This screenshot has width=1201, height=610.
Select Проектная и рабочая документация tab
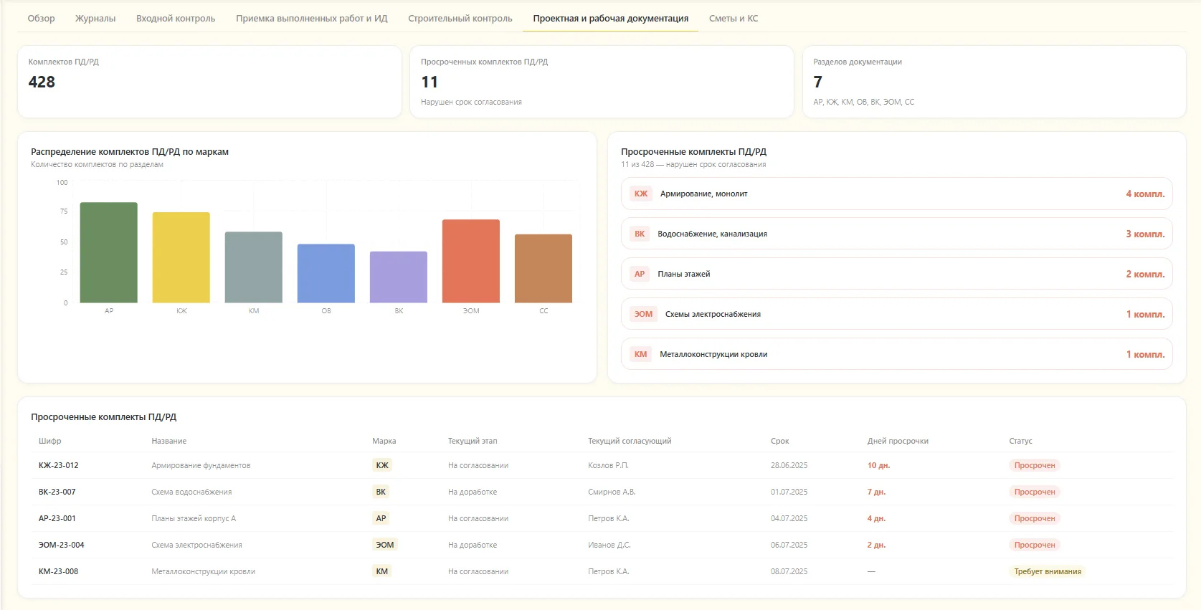(x=611, y=19)
